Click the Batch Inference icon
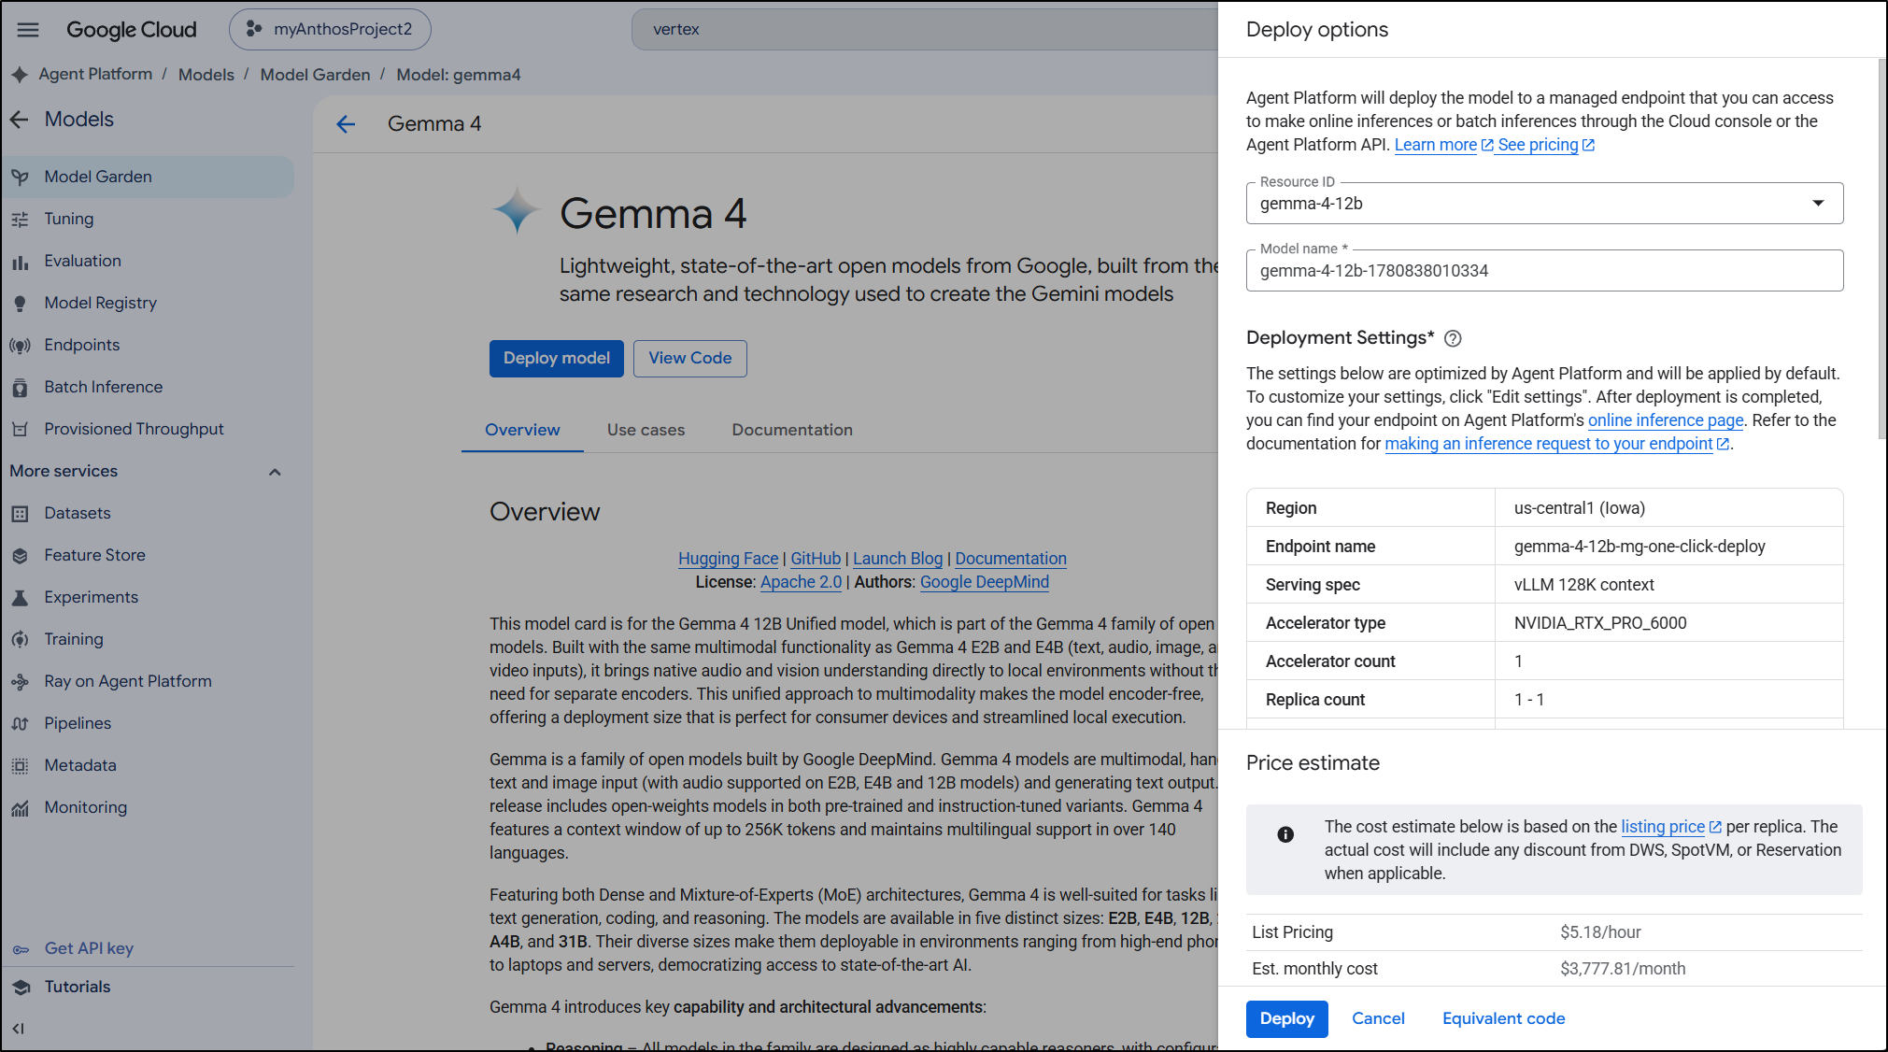Image resolution: width=1888 pixels, height=1052 pixels. coord(20,388)
